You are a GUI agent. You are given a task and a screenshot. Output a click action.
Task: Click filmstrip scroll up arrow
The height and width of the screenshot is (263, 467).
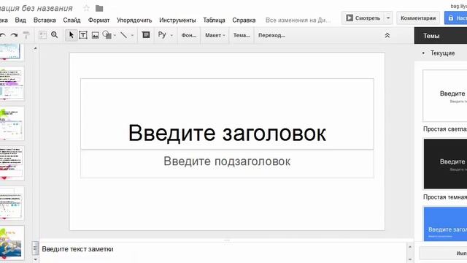pos(36,48)
